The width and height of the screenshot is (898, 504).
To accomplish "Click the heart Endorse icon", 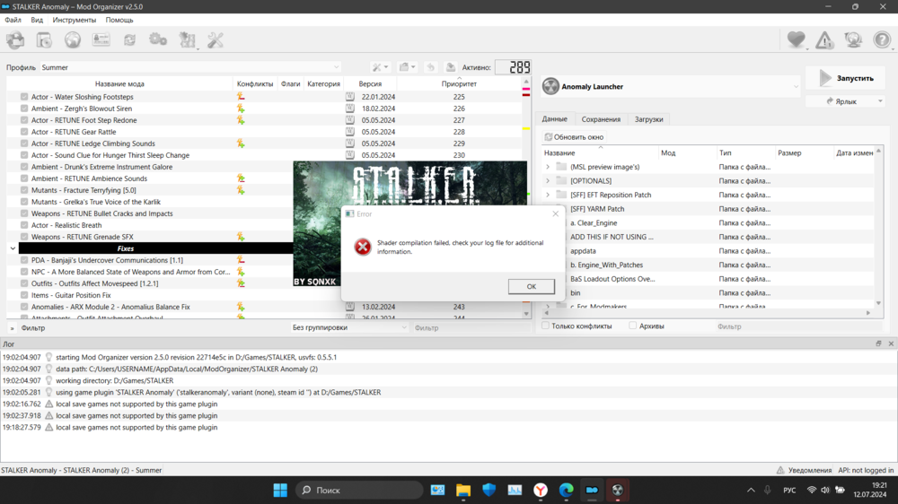I will point(796,39).
